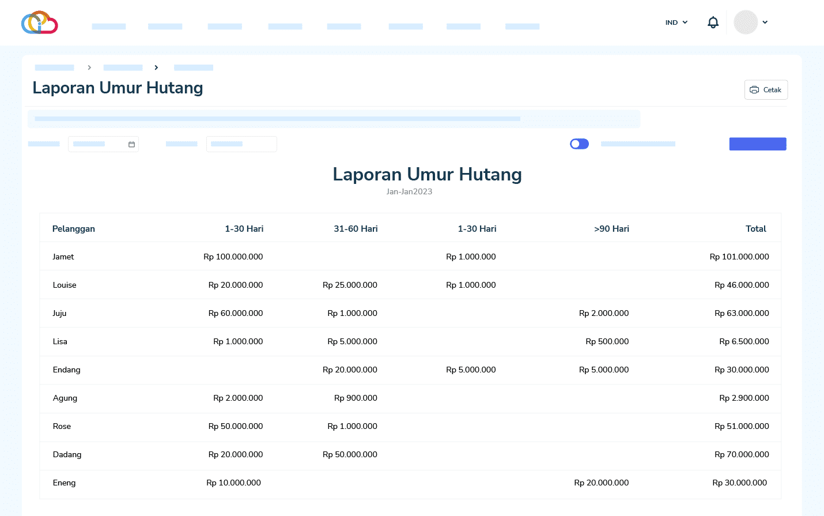
Task: Open the second filter field without calendar icon
Action: tap(241, 144)
